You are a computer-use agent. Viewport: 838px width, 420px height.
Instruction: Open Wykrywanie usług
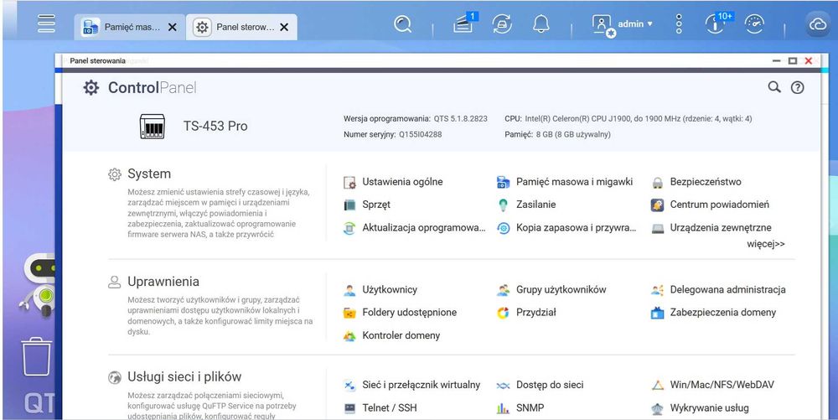tap(709, 407)
